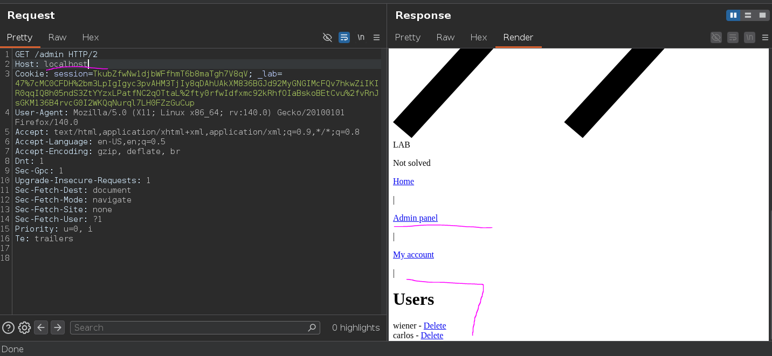
Task: Open the My account link
Action: click(x=413, y=255)
